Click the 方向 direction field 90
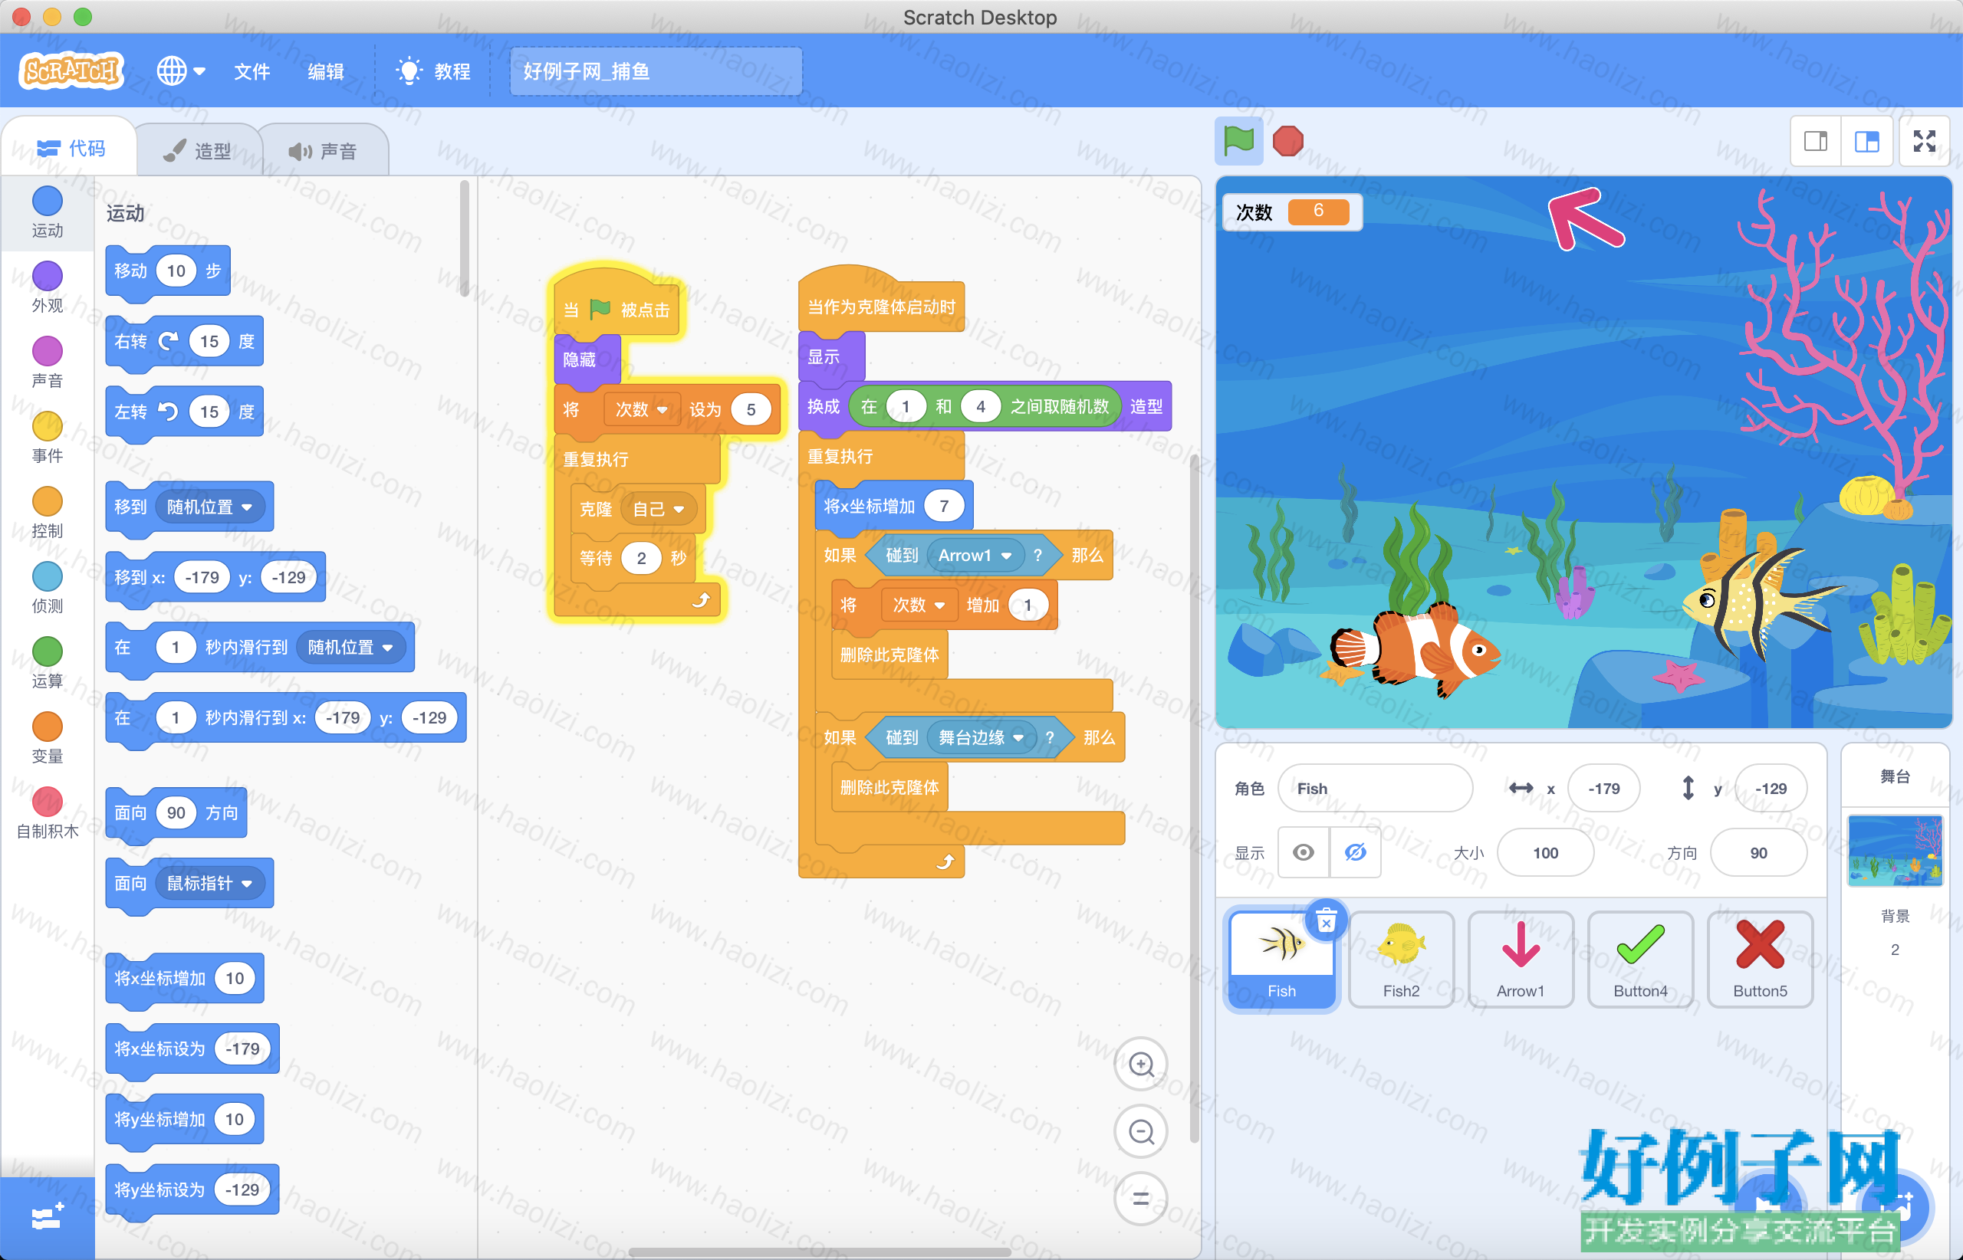This screenshot has height=1260, width=1963. [1758, 852]
